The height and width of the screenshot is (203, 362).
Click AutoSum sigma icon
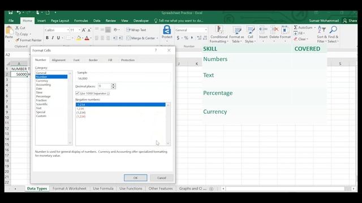(295, 28)
